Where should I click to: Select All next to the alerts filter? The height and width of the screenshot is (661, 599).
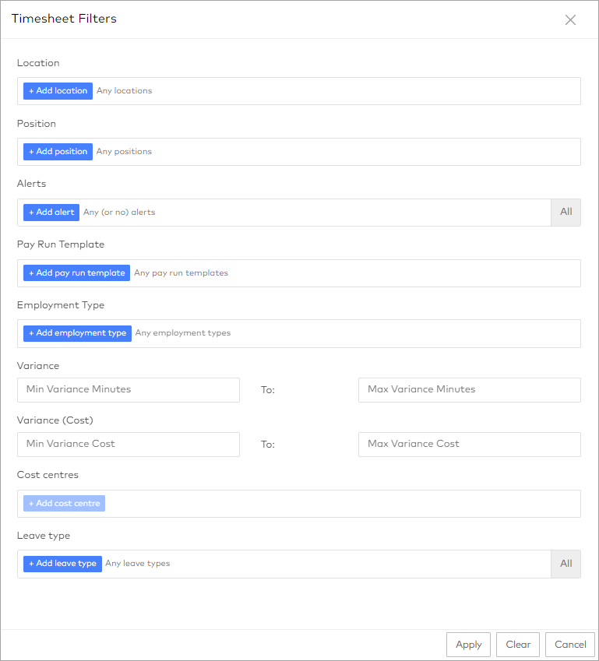pyautogui.click(x=566, y=212)
